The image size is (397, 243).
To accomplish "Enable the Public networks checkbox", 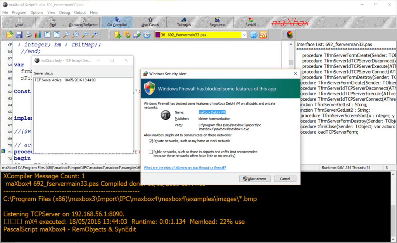I will (151, 152).
